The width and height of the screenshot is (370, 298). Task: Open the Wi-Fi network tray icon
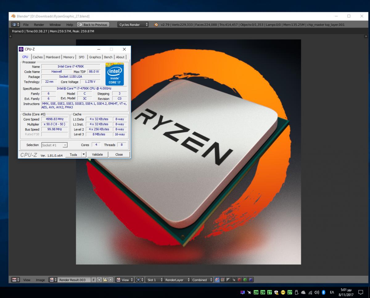[x=310, y=292]
